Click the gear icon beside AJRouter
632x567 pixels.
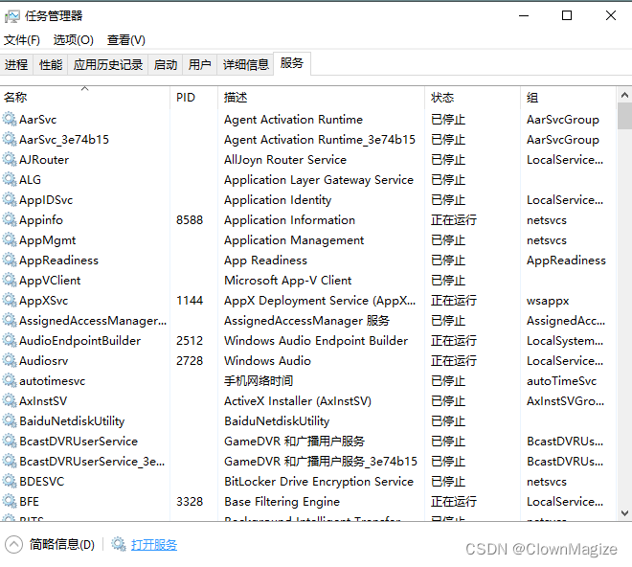(10, 160)
